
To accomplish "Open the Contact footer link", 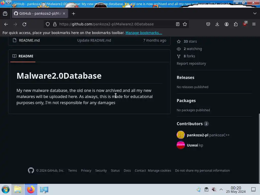I will (140, 170).
